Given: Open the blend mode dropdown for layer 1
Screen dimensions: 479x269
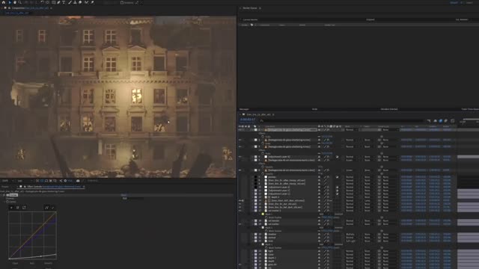Looking at the screenshot, I should 351,129.
